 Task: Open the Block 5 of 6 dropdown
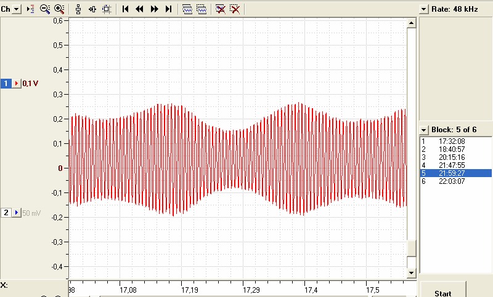[x=424, y=130]
